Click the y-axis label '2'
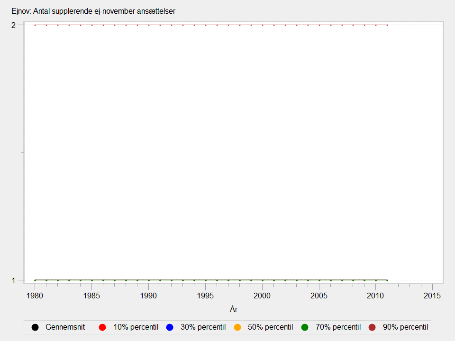 14,25
